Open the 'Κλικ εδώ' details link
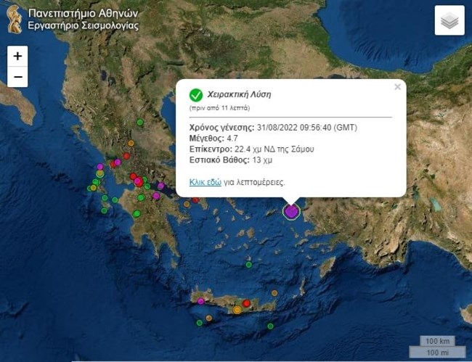This screenshot has width=472, height=362. (x=206, y=182)
